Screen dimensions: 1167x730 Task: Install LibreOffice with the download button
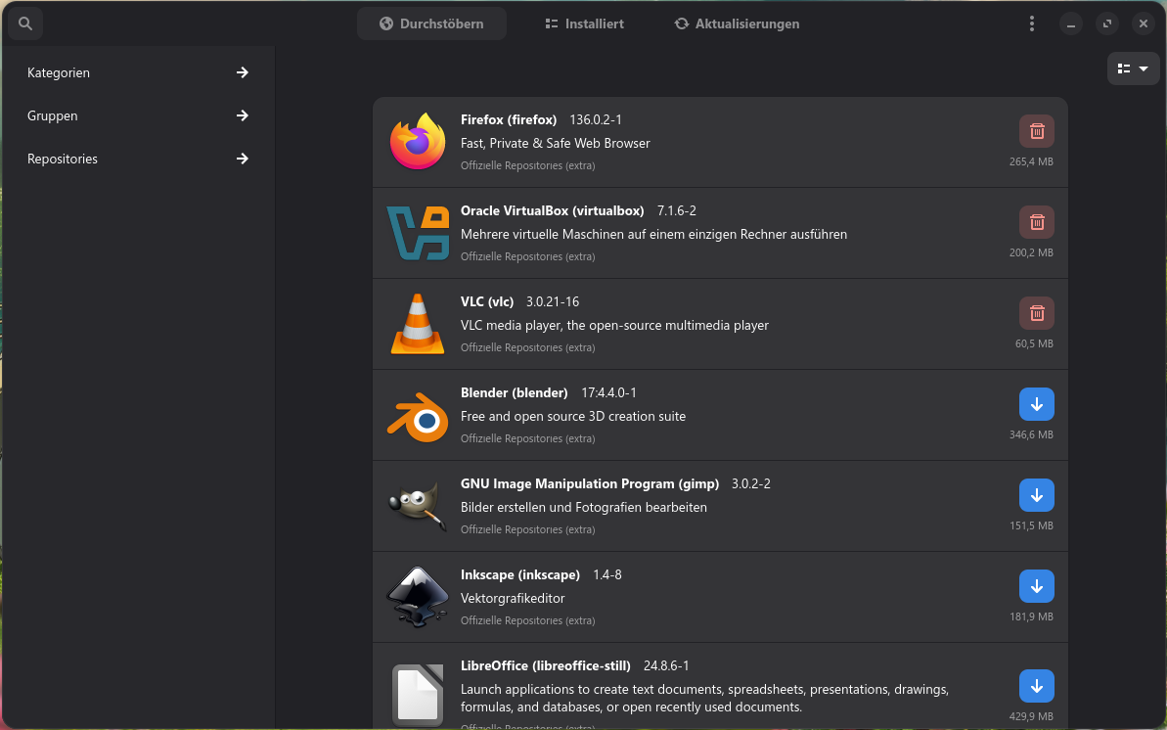coord(1037,686)
